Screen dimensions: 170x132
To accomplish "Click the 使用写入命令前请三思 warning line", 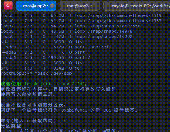I will click(28, 94).
